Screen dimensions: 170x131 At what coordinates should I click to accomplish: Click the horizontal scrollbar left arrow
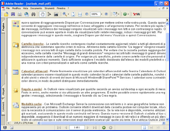[x=39, y=123]
